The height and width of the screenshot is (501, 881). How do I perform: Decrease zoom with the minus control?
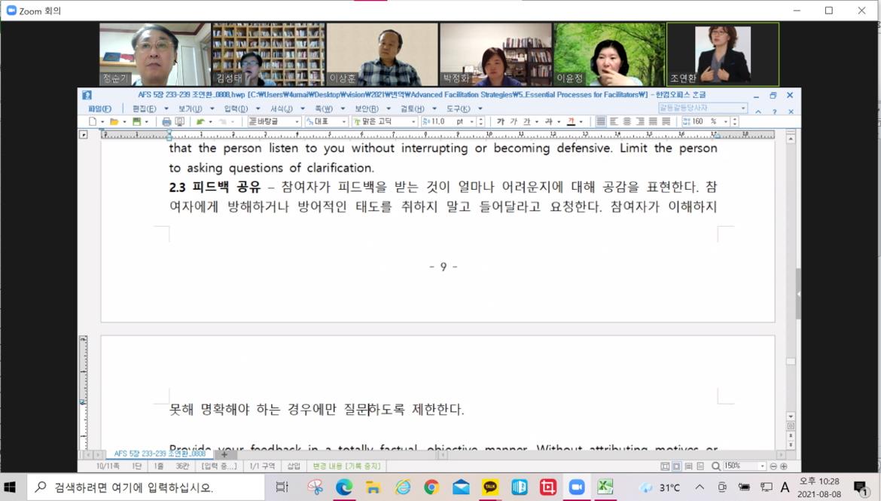click(774, 466)
